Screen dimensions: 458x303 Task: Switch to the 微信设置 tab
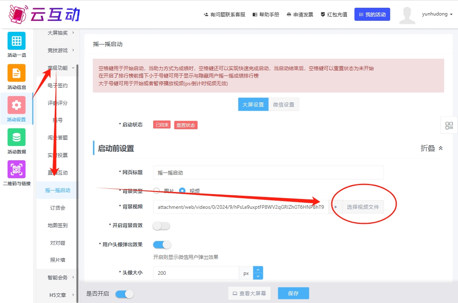click(284, 104)
